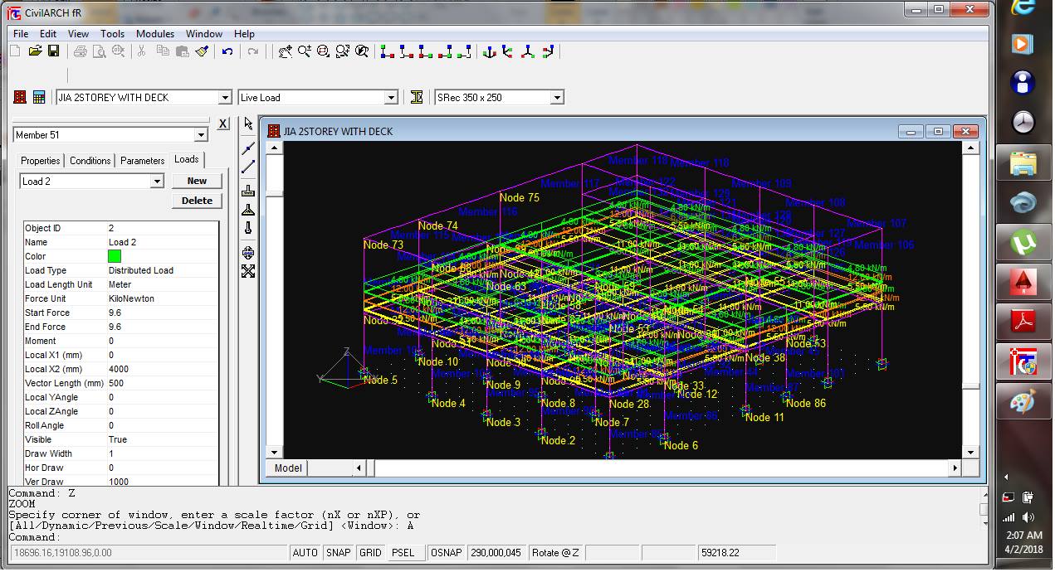Switch to the Parameters tab
The width and height of the screenshot is (1055, 572).
143,161
